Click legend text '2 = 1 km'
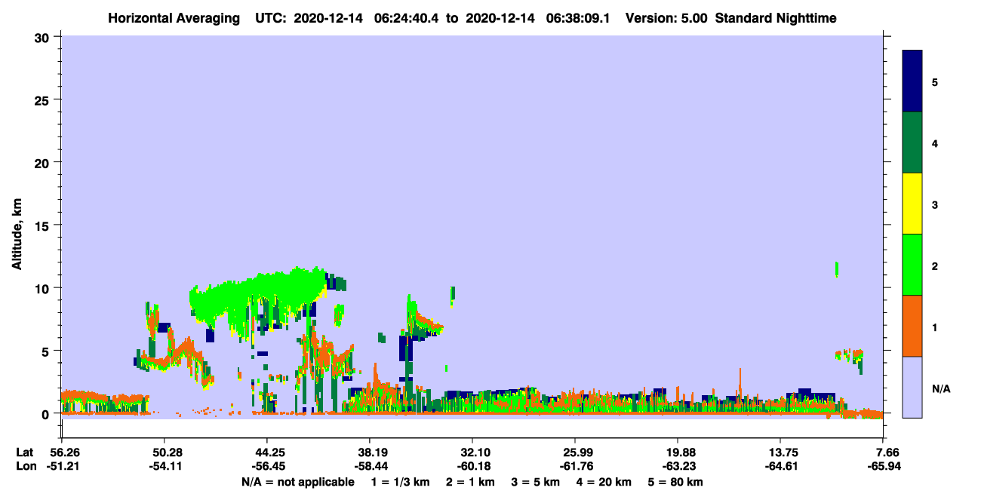 tap(470, 482)
